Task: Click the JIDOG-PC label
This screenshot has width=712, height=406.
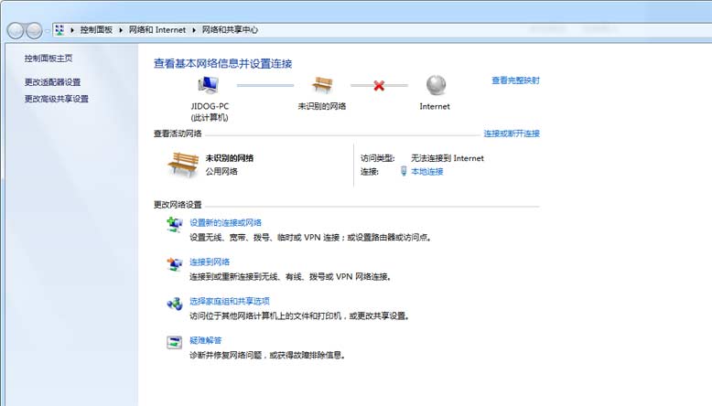Action: click(210, 106)
